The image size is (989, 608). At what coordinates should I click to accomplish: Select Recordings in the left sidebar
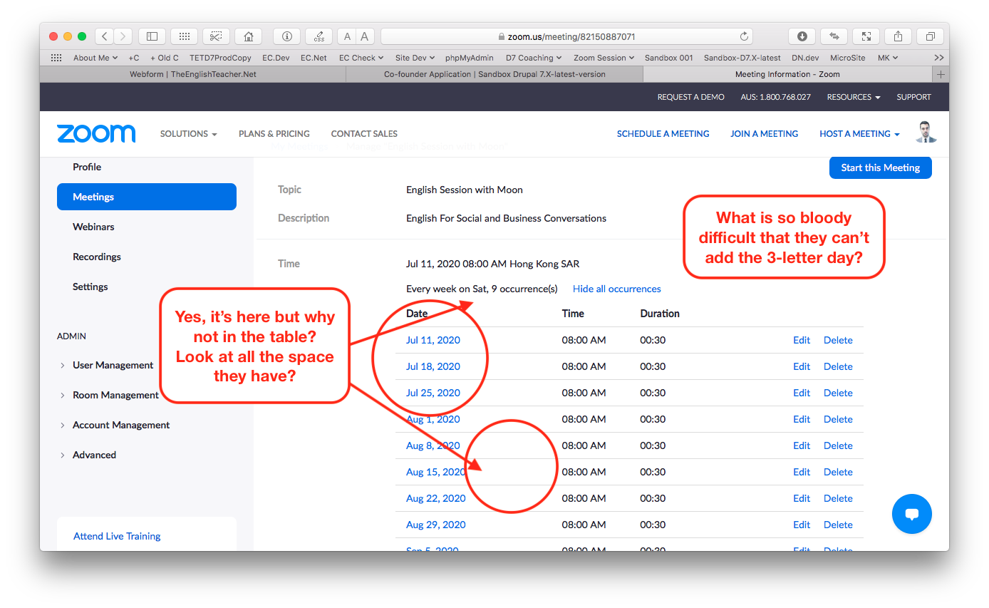pos(97,257)
